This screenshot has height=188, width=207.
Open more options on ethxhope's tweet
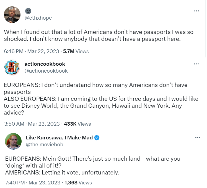[x=196, y=11]
